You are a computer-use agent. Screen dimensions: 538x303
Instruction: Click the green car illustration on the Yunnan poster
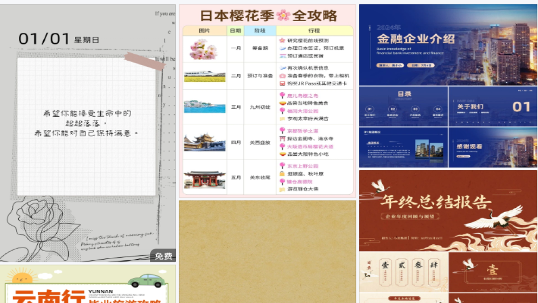[146, 279]
